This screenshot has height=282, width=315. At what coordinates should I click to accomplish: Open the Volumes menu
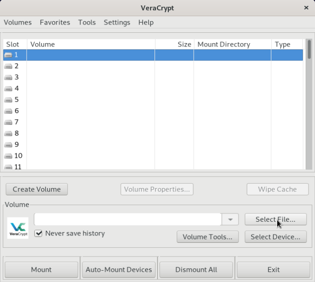pos(18,22)
